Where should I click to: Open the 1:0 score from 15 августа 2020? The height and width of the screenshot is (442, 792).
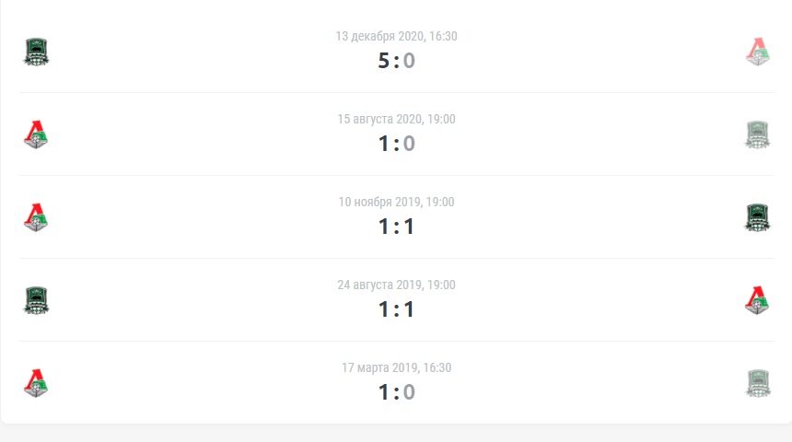click(x=397, y=144)
